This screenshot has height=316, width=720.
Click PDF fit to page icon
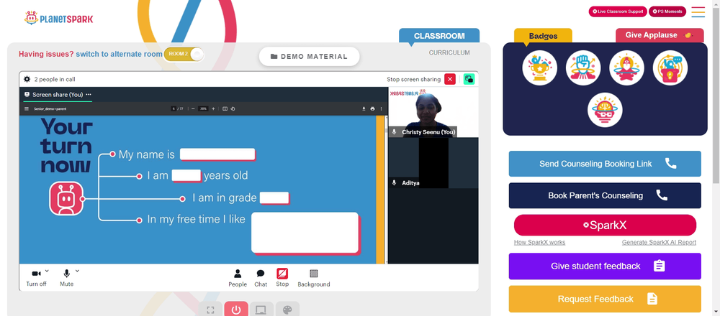tap(225, 109)
